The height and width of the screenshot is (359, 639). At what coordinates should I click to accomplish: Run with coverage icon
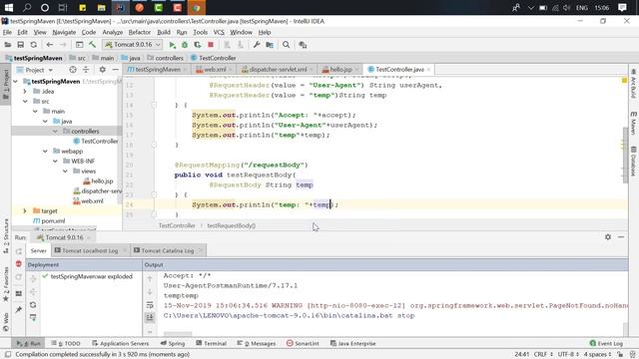click(x=198, y=45)
